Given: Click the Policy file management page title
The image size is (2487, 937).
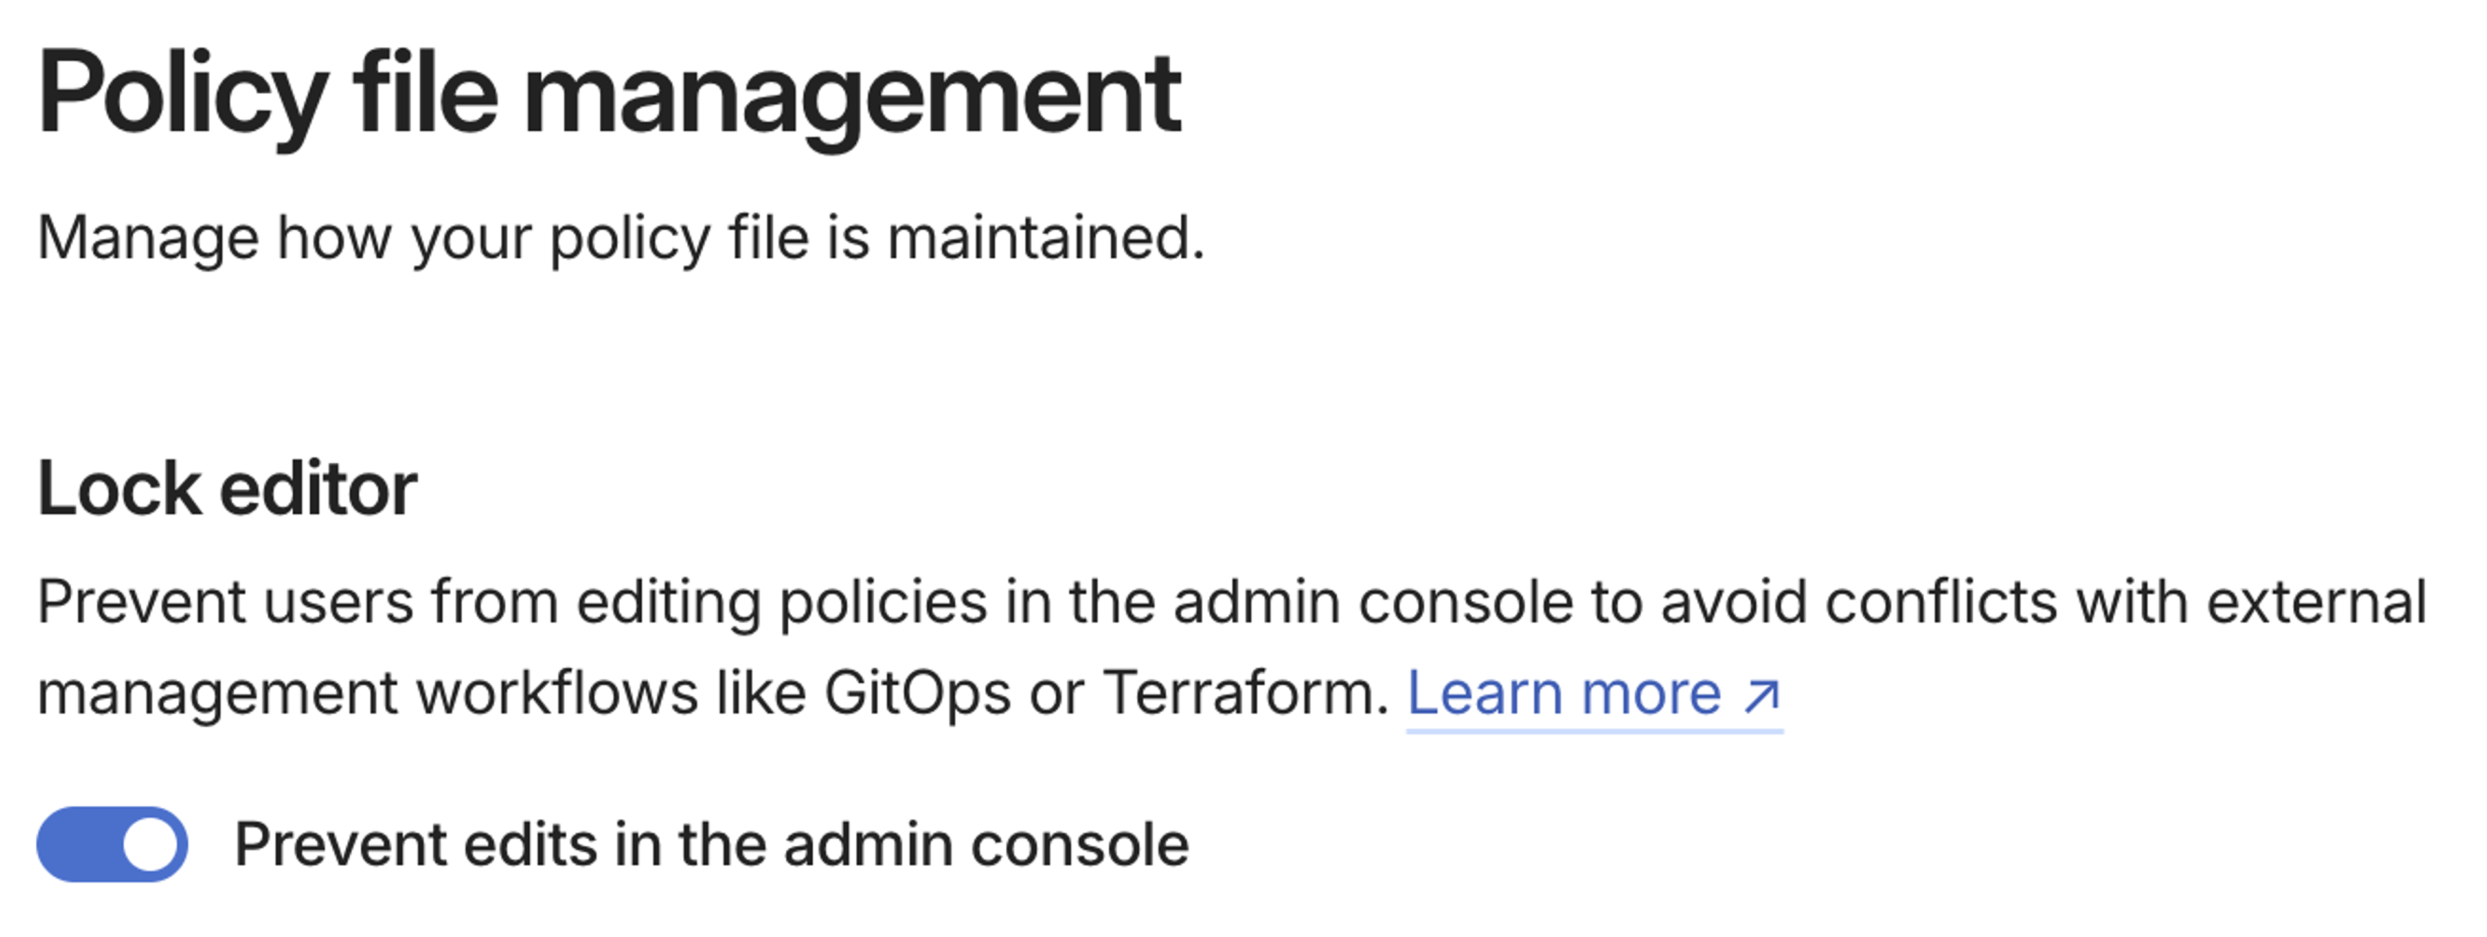Looking at the screenshot, I should [608, 92].
